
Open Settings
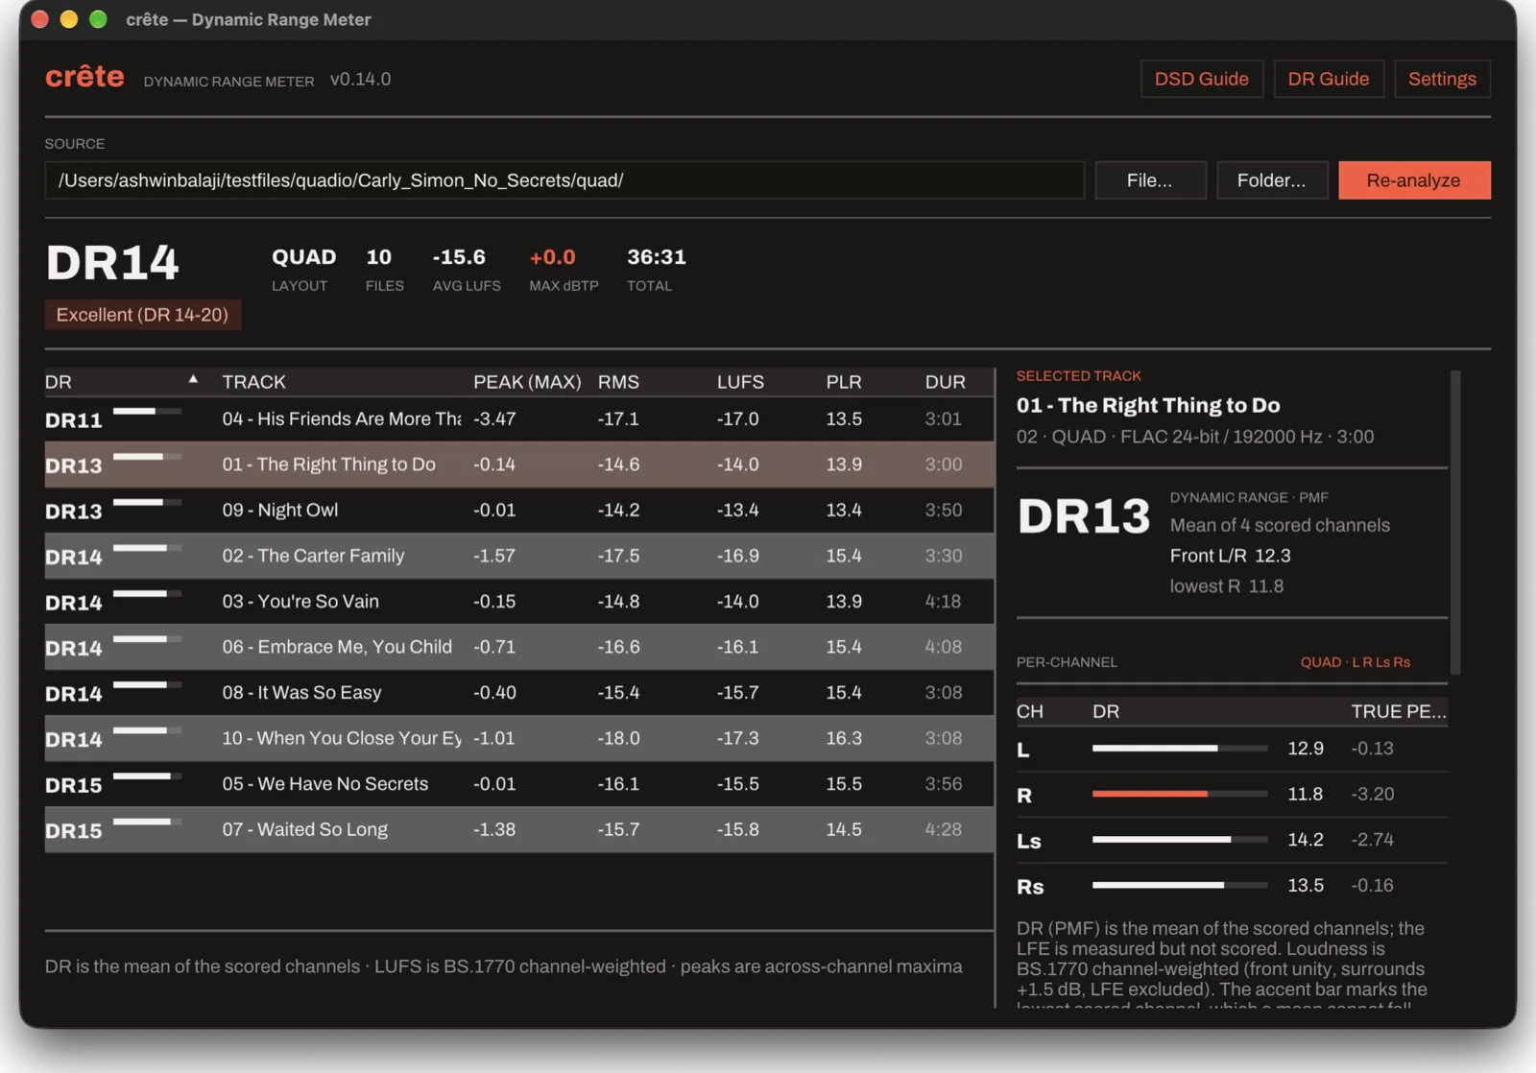1442,79
